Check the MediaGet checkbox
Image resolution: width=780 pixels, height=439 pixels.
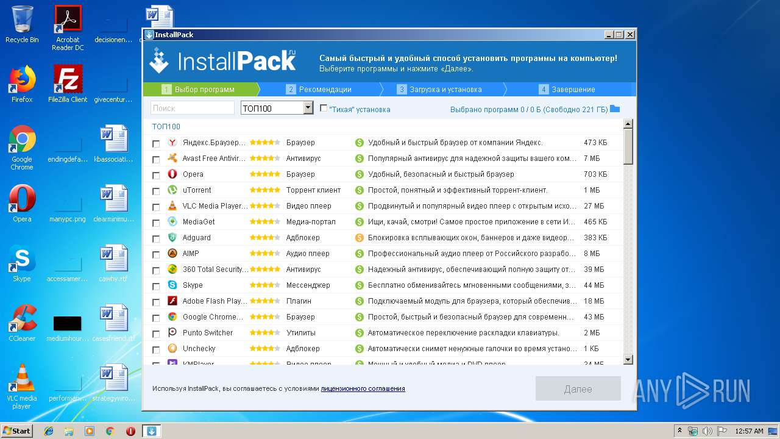coord(156,223)
